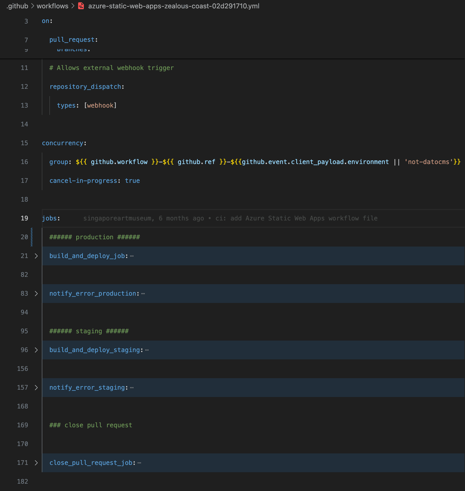Expand the build_and_deploy_staging folded section
This screenshot has height=491, width=465.
pyautogui.click(x=36, y=350)
